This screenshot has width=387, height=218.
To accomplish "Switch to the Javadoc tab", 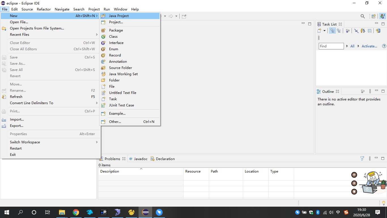I will click(138, 159).
